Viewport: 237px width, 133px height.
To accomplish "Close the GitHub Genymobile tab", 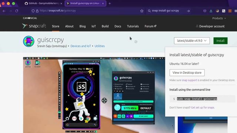I will (61, 3).
